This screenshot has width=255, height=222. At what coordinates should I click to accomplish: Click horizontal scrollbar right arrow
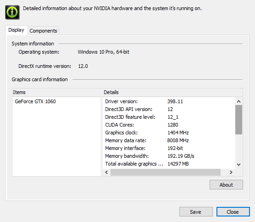click(231, 172)
